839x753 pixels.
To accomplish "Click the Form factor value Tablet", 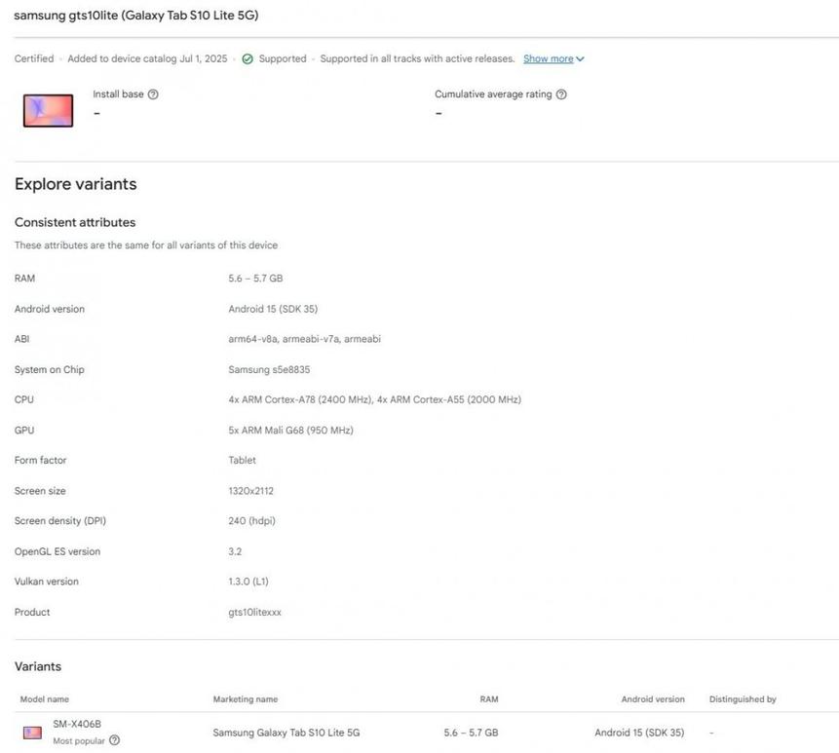I will click(x=242, y=460).
